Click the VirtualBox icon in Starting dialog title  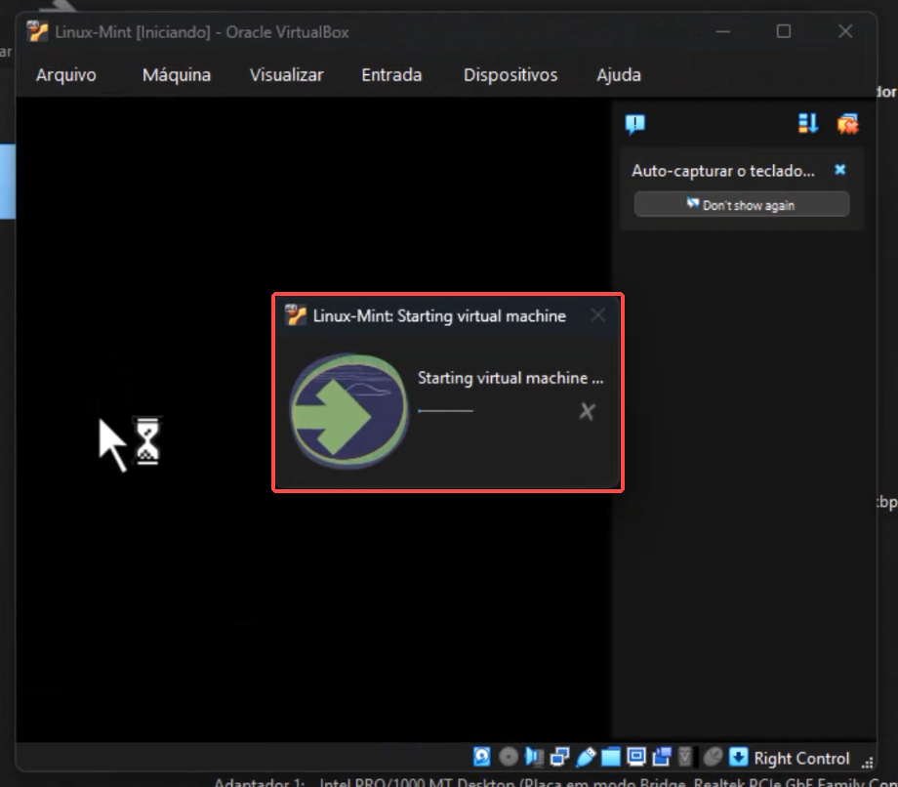tap(295, 315)
